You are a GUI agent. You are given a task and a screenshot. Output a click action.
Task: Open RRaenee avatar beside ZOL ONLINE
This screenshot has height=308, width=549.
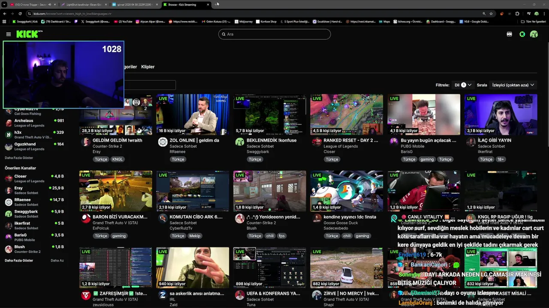point(163,142)
